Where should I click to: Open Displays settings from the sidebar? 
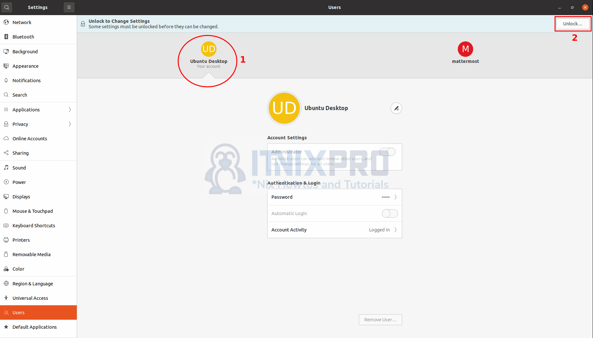click(x=21, y=196)
